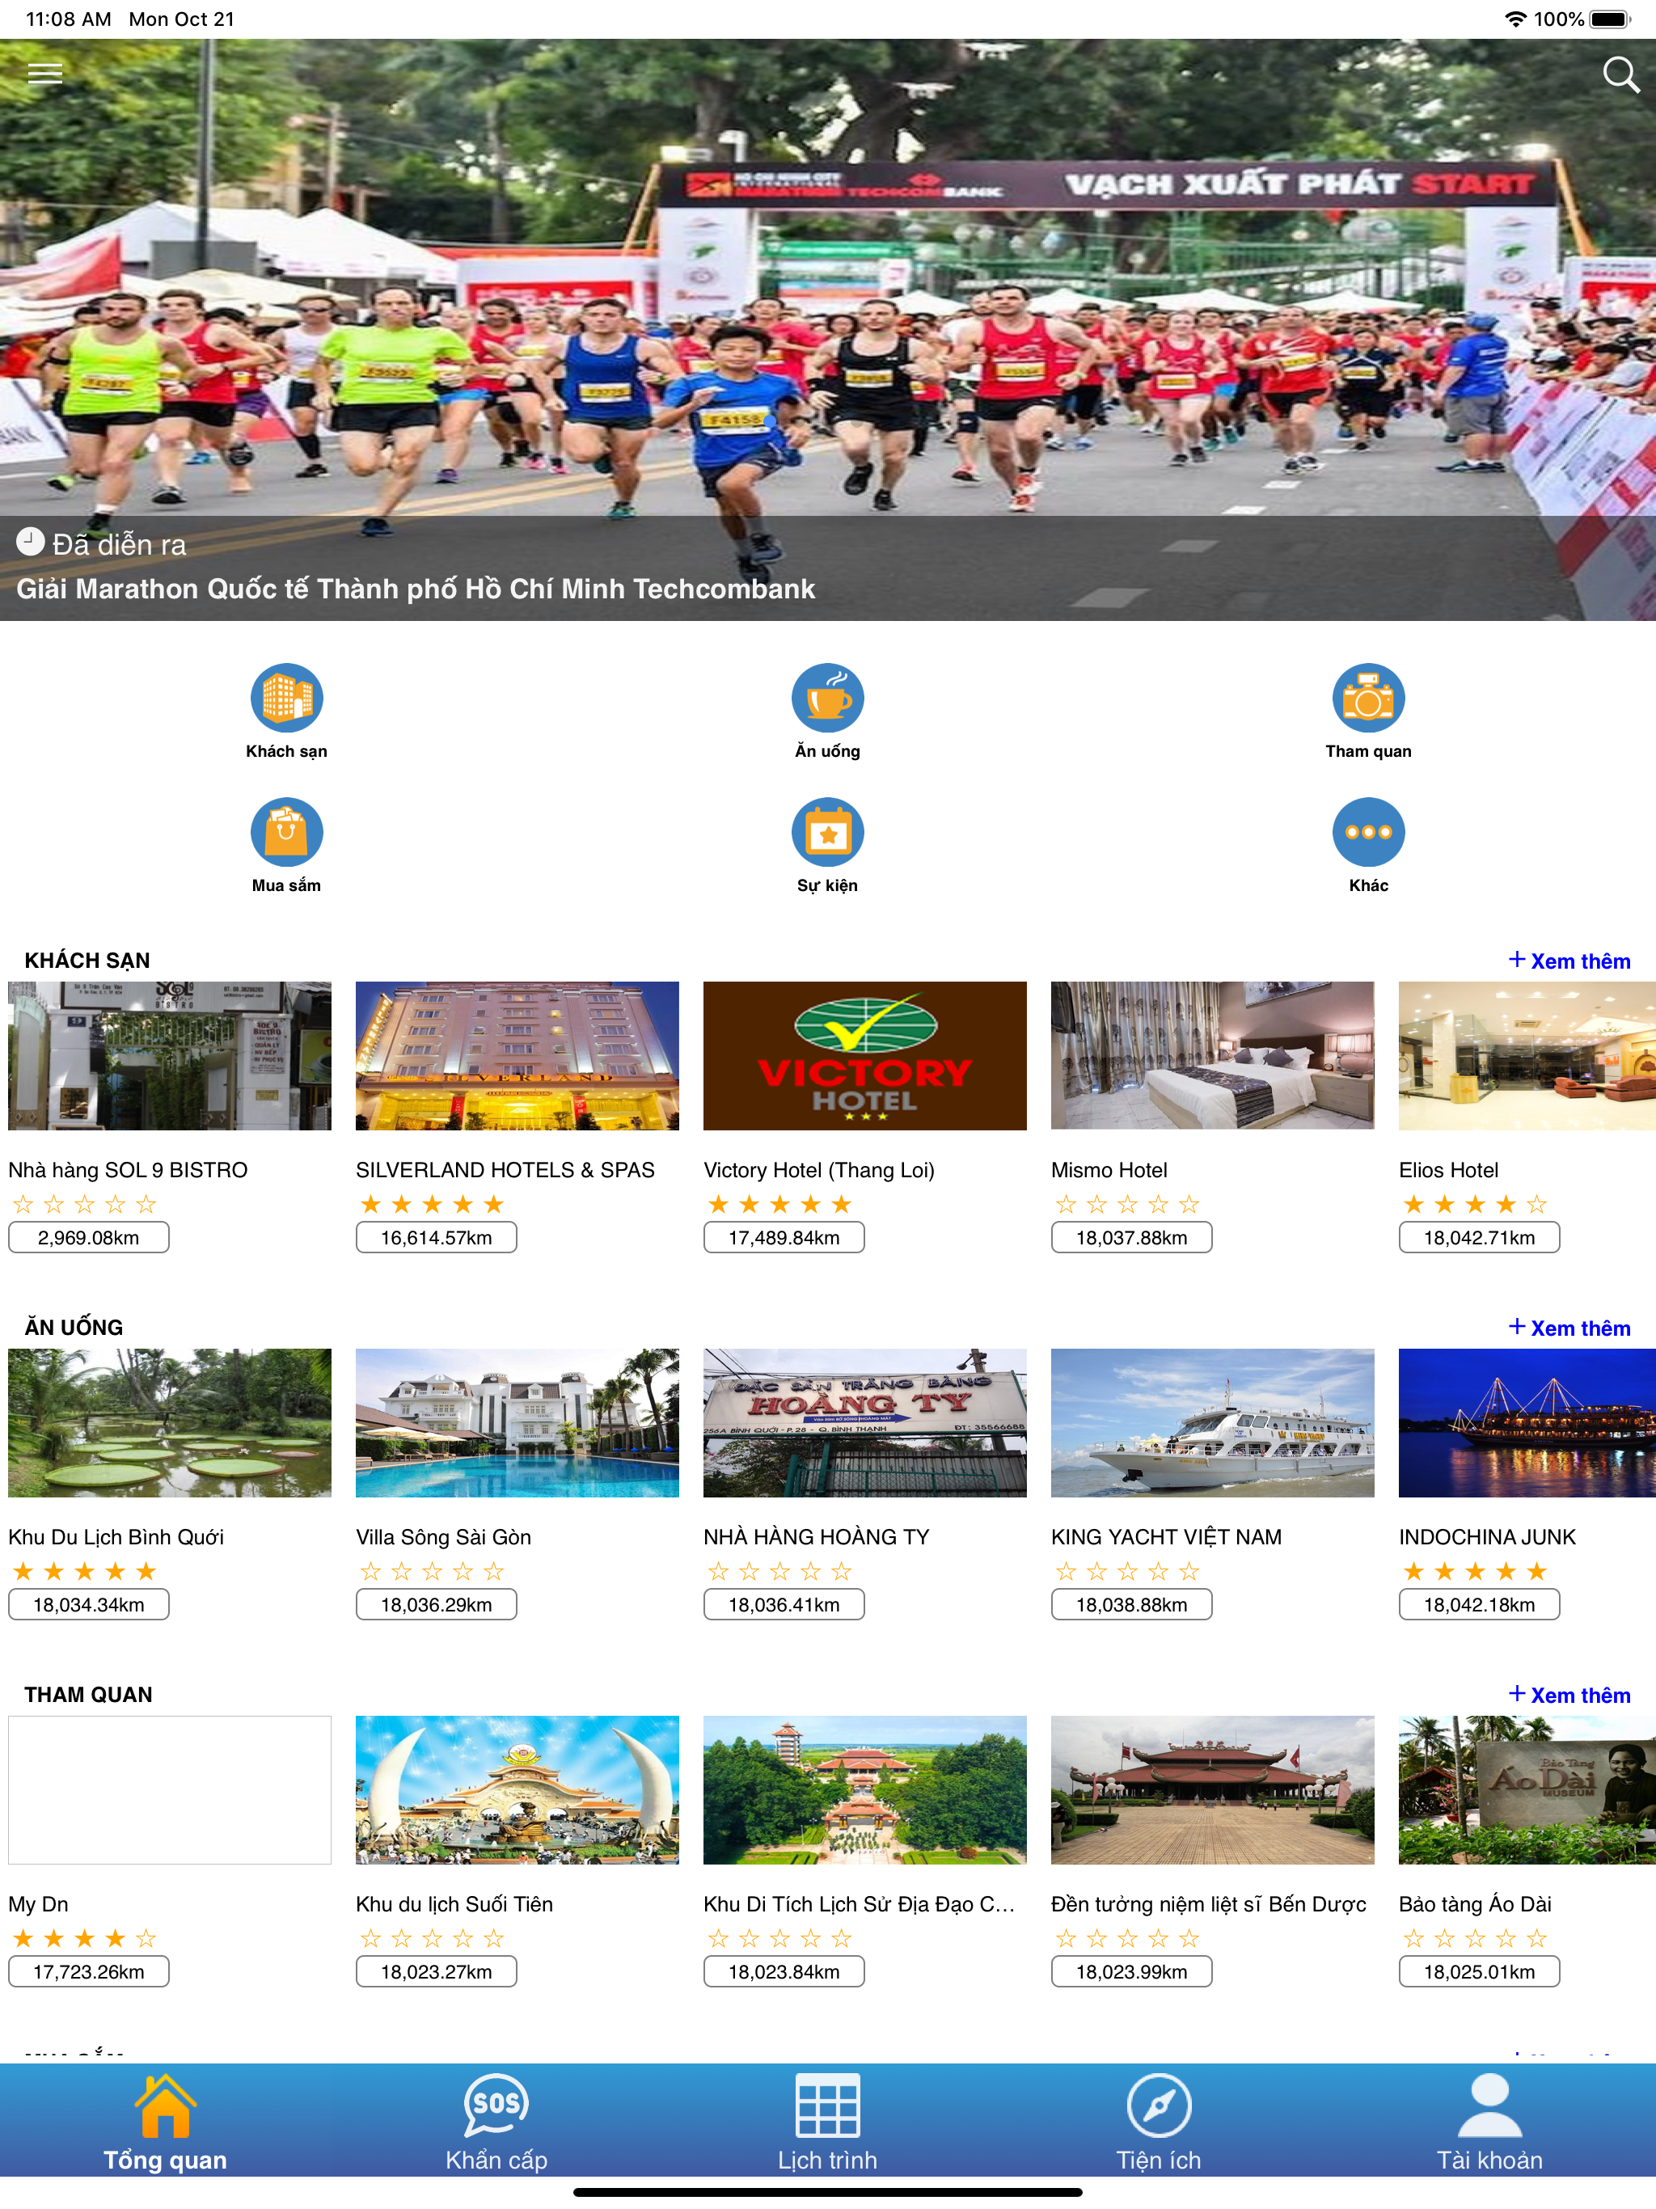Tap Xem thêm in Ăn uống section
This screenshot has width=1656, height=2209.
tap(1569, 1328)
